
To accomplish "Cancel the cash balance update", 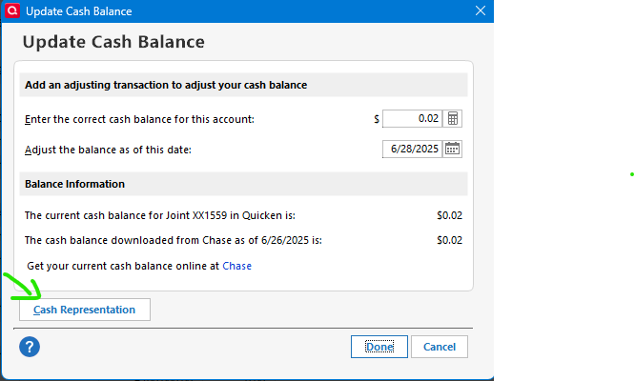I will [x=440, y=347].
